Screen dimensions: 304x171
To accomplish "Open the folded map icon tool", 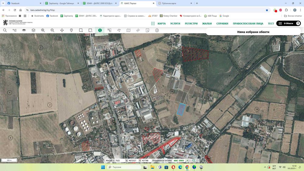I will click(x=128, y=30).
